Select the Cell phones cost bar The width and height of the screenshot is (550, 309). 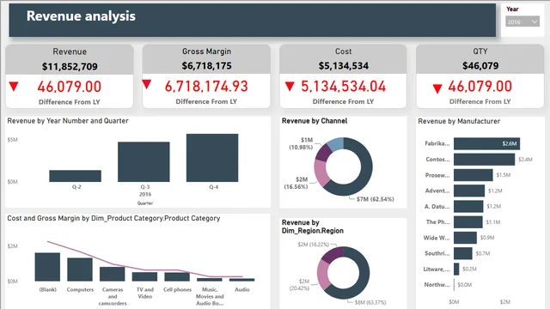pyautogui.click(x=177, y=276)
